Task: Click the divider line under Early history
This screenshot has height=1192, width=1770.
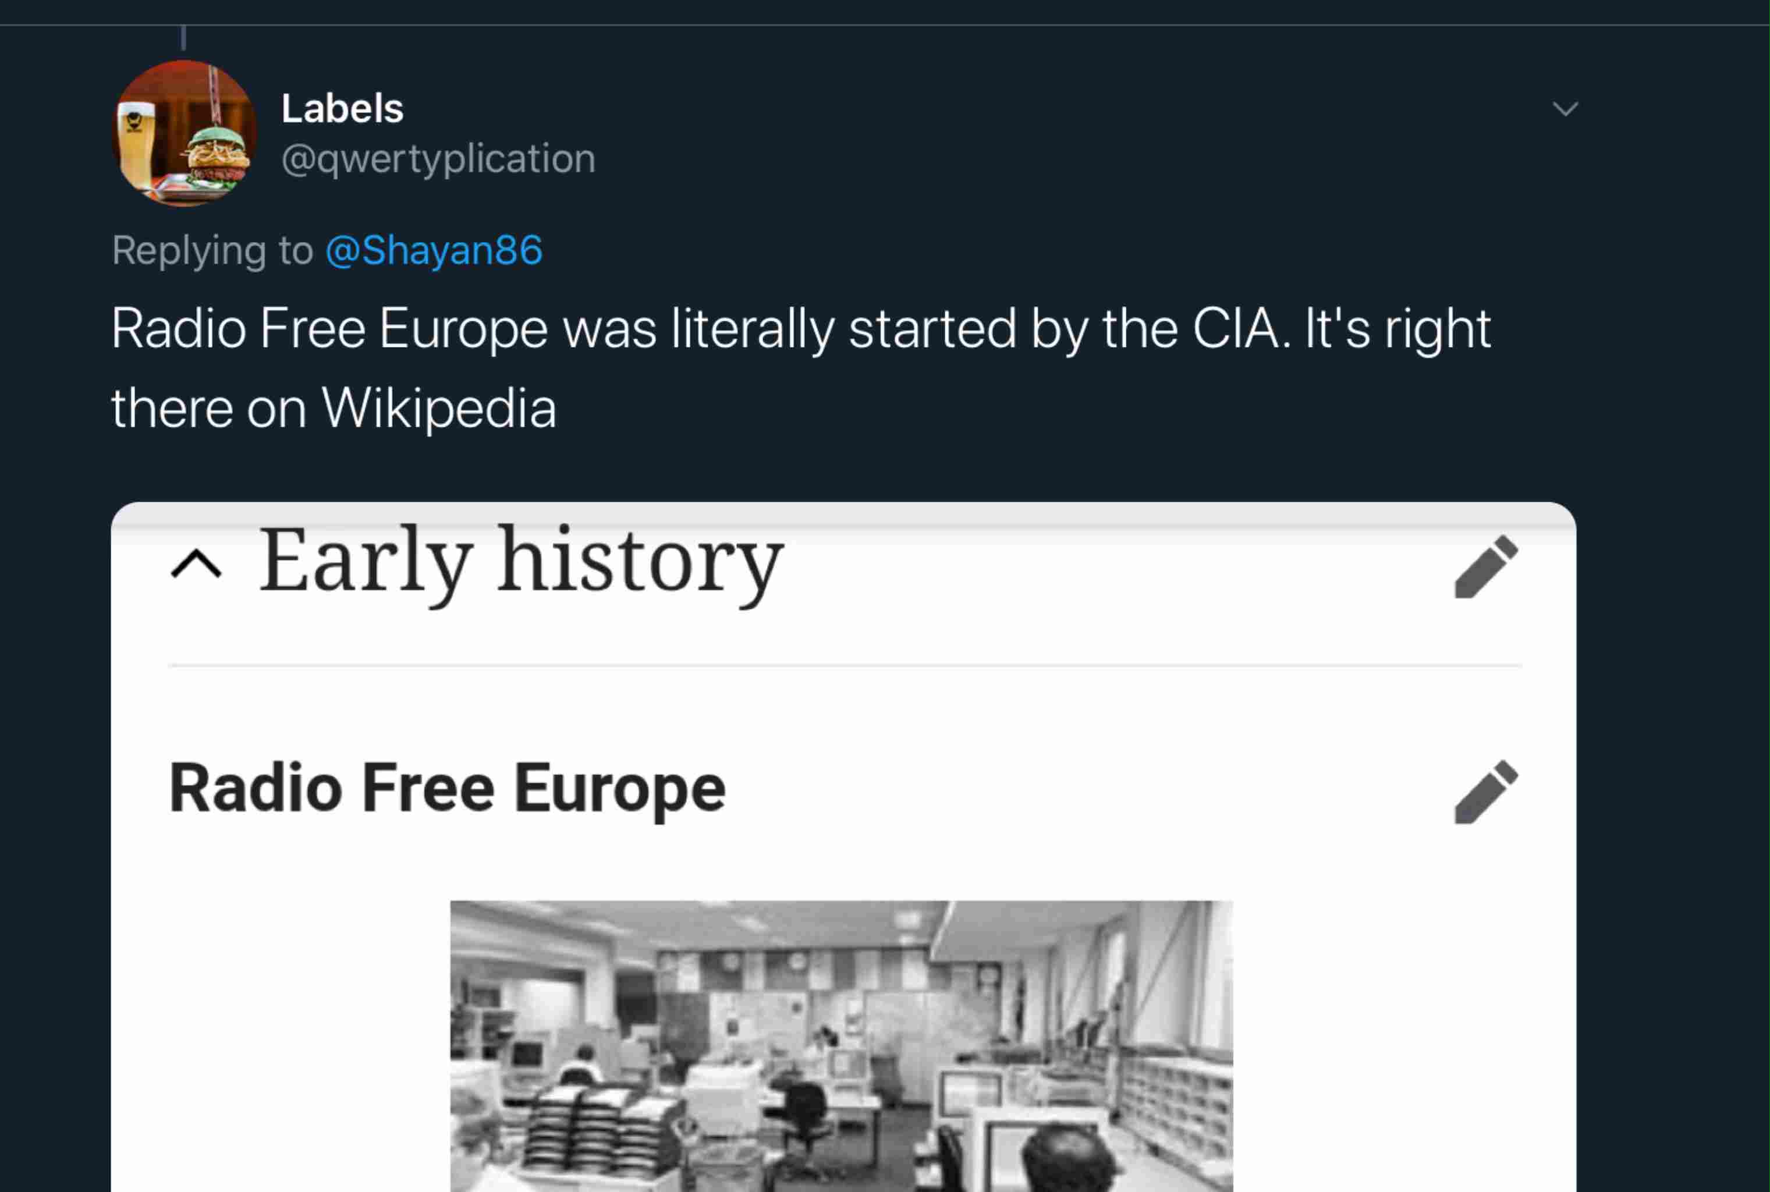Action: (x=843, y=666)
